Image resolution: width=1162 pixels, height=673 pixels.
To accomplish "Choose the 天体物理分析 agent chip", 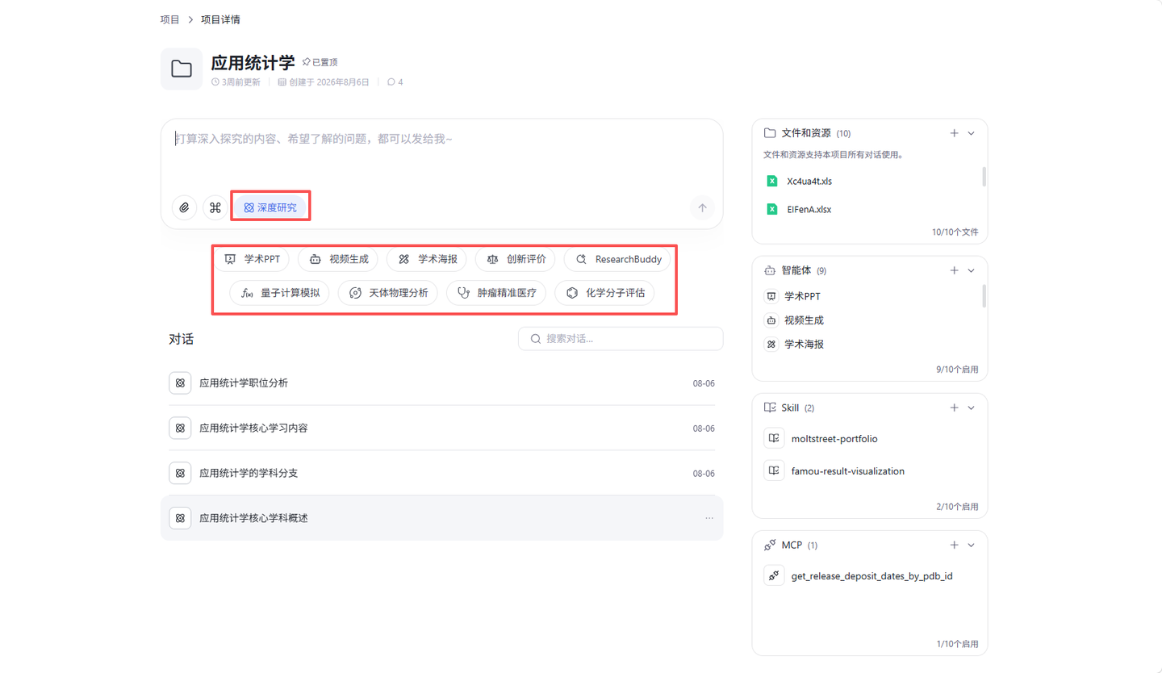I will tap(387, 293).
